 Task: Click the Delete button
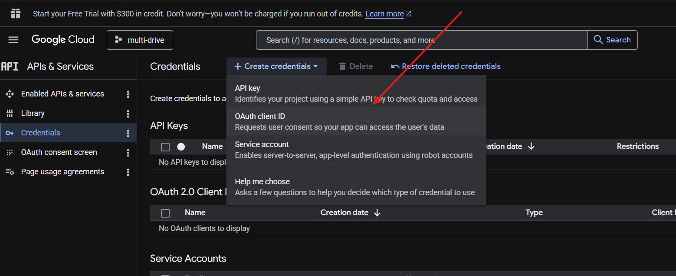point(356,66)
